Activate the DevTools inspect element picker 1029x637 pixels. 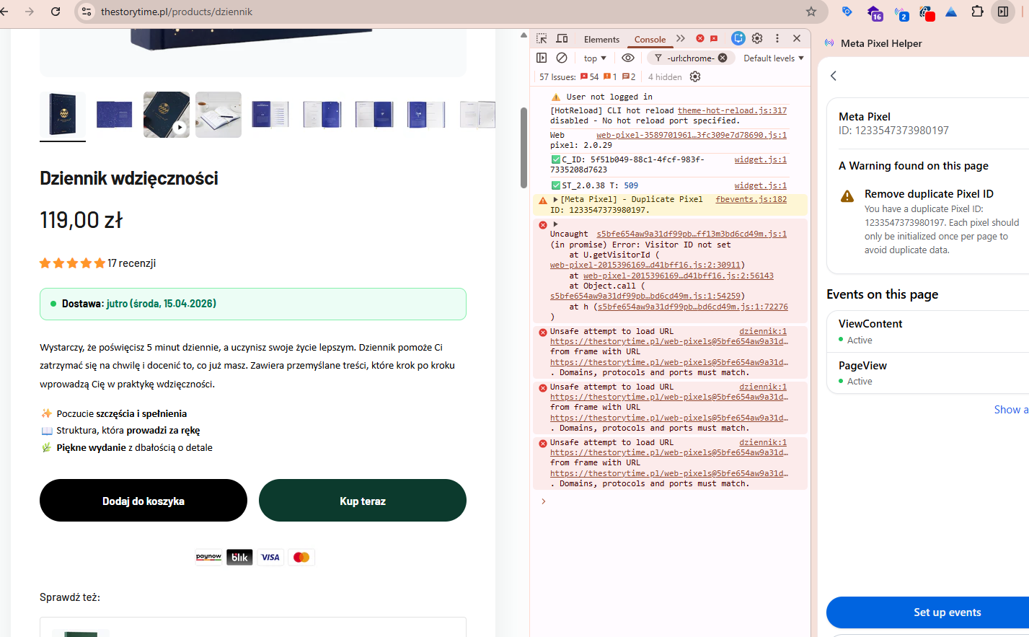click(x=542, y=39)
